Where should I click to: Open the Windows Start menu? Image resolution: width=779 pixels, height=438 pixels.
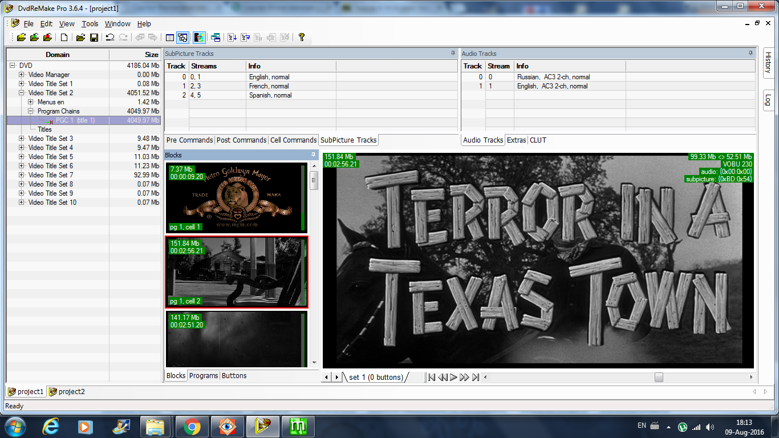coord(15,427)
